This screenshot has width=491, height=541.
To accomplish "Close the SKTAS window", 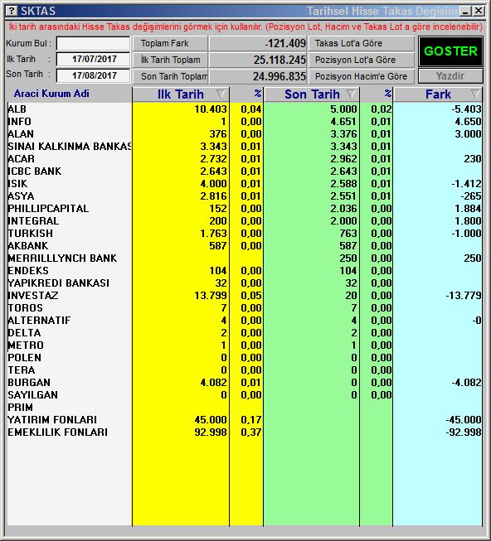I will (479, 11).
